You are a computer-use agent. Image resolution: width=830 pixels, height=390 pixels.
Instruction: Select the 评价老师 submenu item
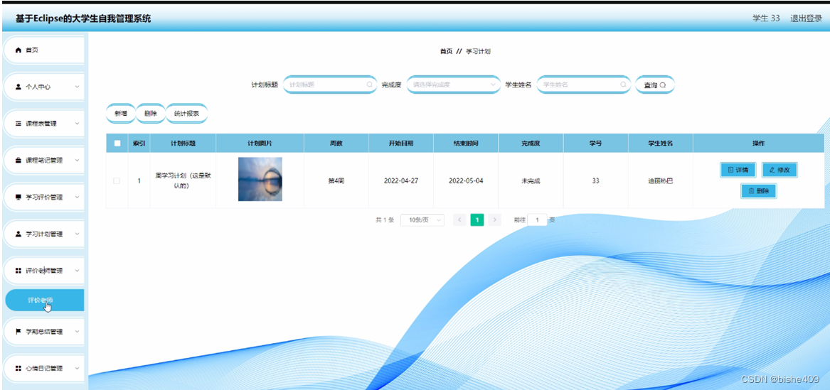(45, 300)
